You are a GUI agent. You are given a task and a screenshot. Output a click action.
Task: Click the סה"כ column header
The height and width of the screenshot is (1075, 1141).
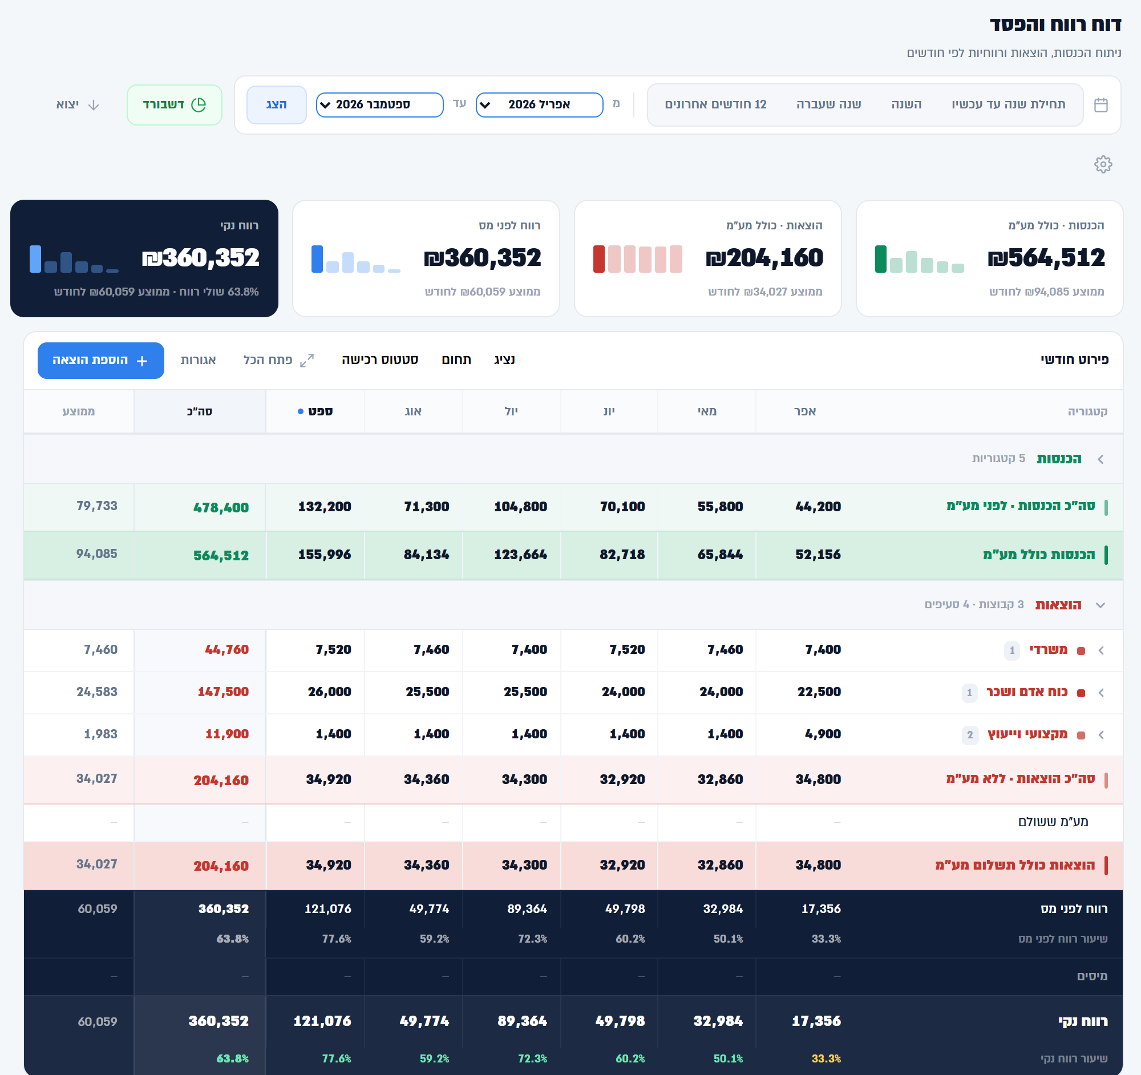(x=200, y=411)
